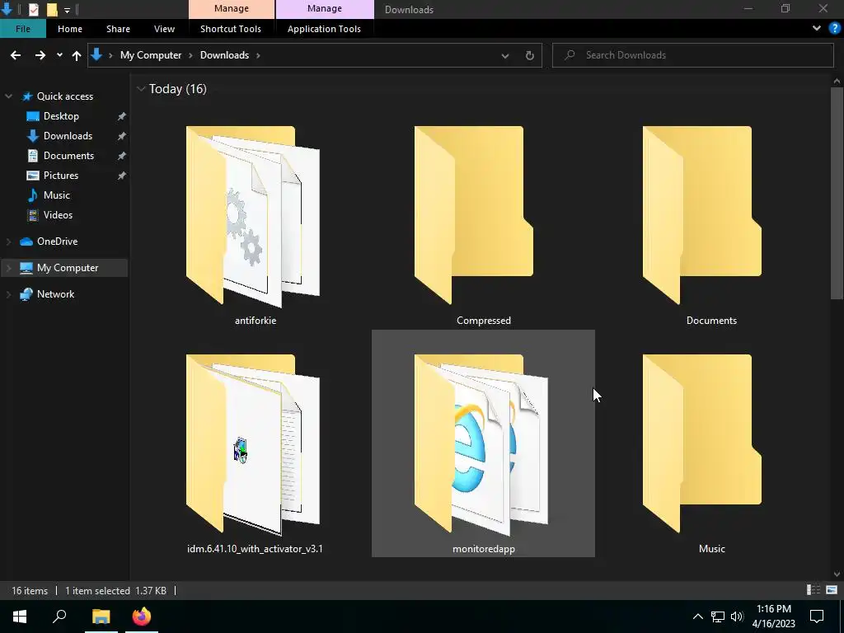Open Pictures in the navigation pane
This screenshot has height=633, width=844.
(x=61, y=176)
